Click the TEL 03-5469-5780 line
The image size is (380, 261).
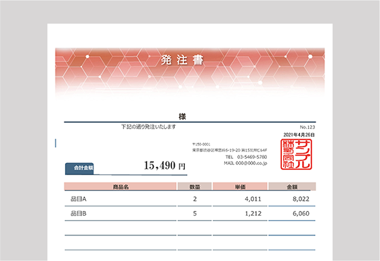pyautogui.click(x=246, y=157)
